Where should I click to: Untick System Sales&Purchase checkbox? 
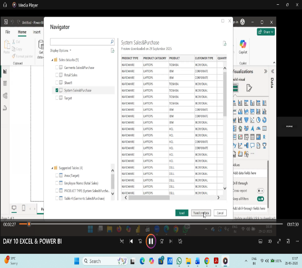(57, 90)
